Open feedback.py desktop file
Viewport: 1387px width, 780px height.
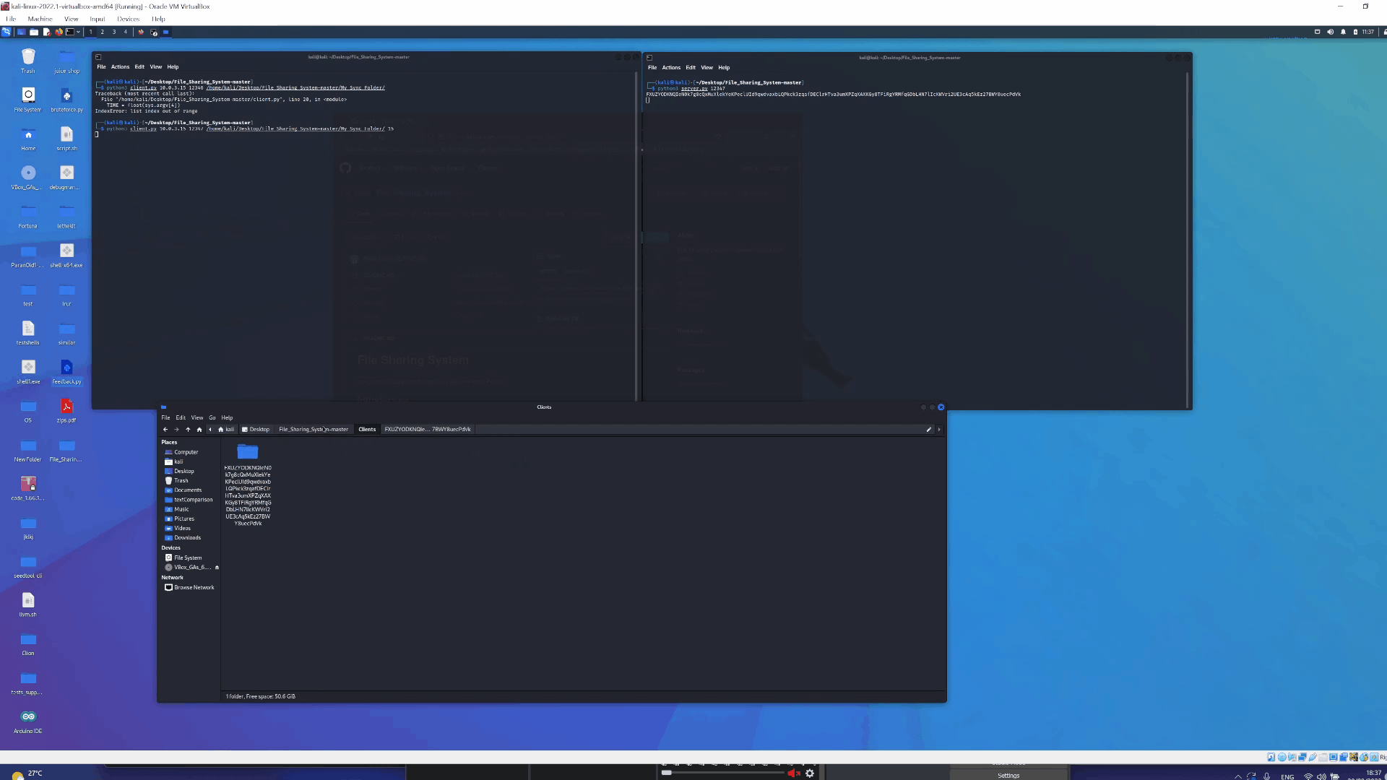tap(66, 371)
